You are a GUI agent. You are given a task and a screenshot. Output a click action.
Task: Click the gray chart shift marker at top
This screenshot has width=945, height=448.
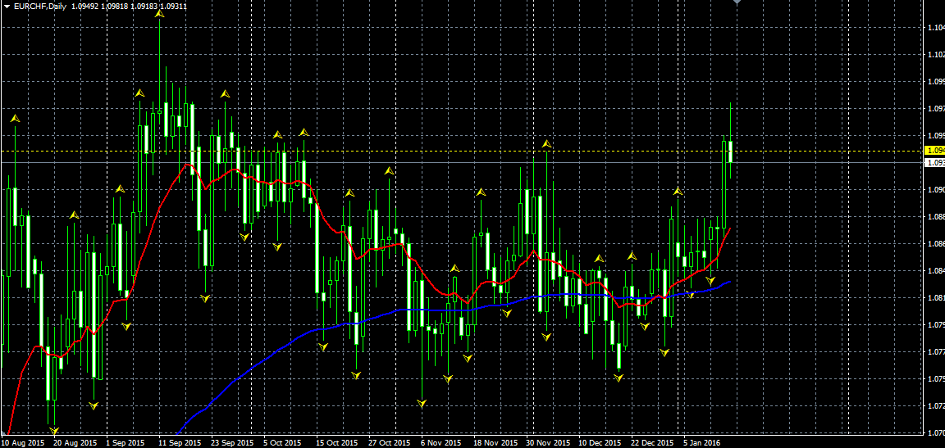737,2
